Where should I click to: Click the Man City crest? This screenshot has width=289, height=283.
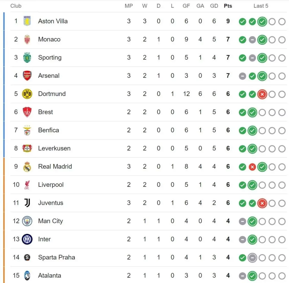[27, 221]
